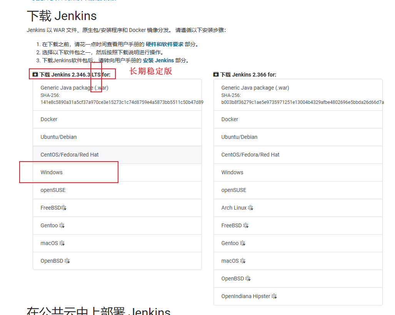Select Windows in the LTS download list
The height and width of the screenshot is (315, 395).
click(52, 172)
